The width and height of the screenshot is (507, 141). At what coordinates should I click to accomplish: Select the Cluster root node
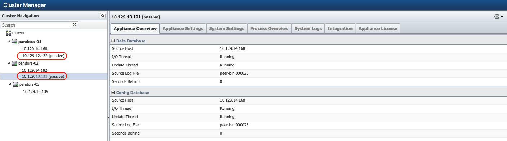click(18, 33)
